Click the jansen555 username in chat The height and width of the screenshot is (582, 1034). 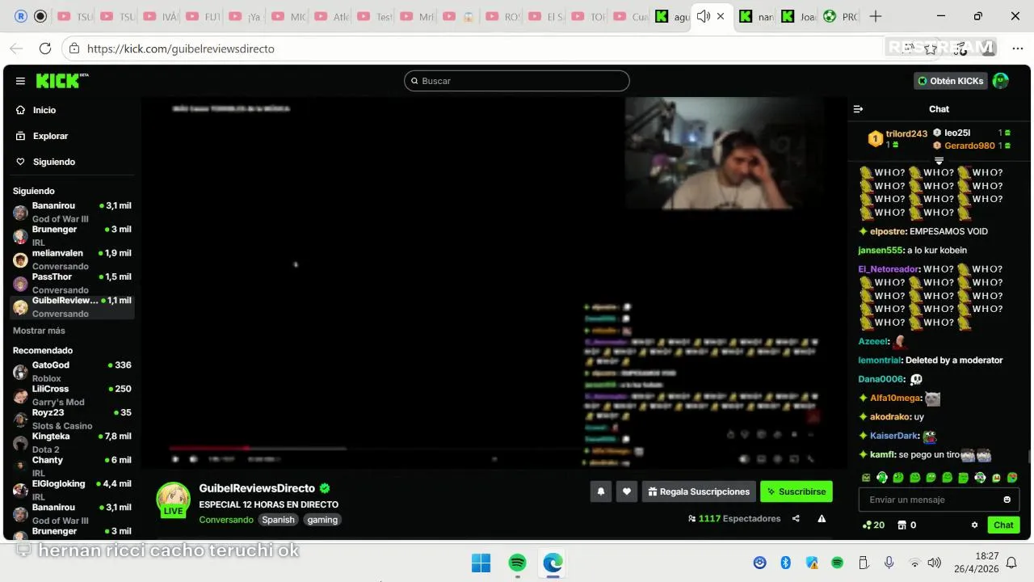880,250
